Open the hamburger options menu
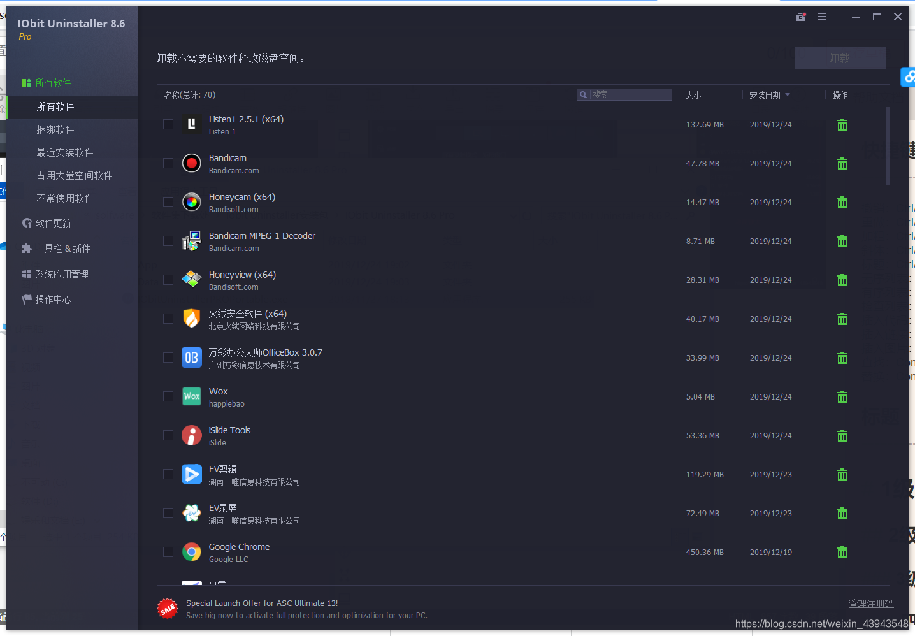Screen dimensions: 915x636 pos(822,17)
